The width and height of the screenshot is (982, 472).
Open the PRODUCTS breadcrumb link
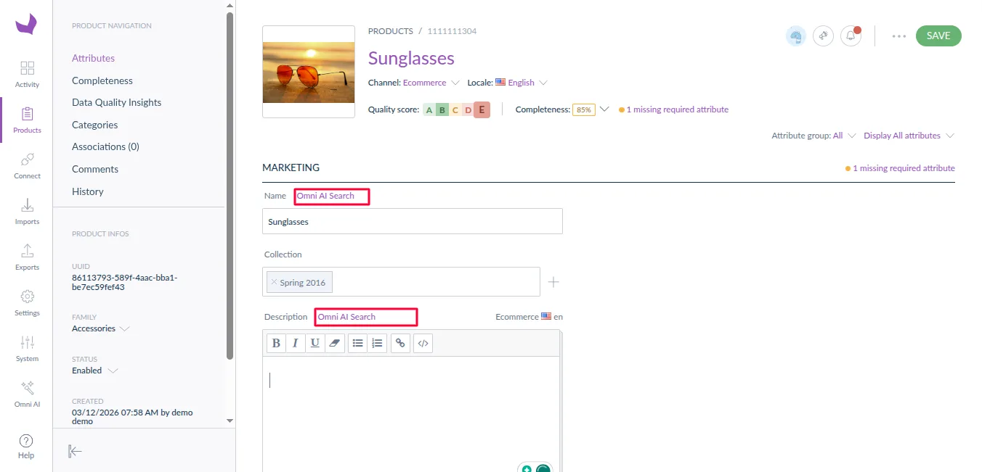tap(390, 30)
